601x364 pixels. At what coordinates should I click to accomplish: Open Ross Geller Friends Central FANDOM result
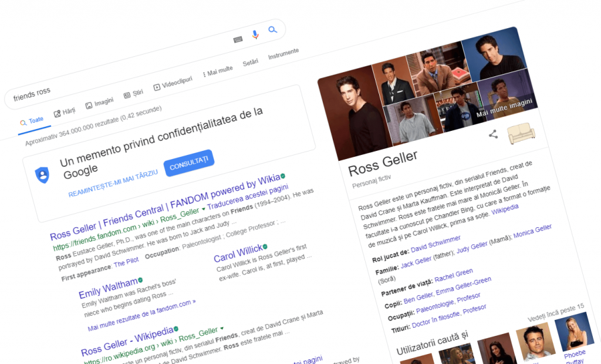(x=165, y=207)
